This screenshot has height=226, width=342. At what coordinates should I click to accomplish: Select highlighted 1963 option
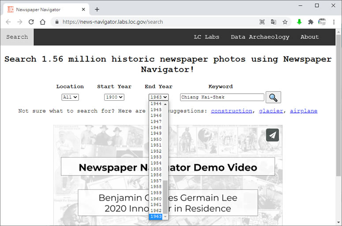click(156, 216)
